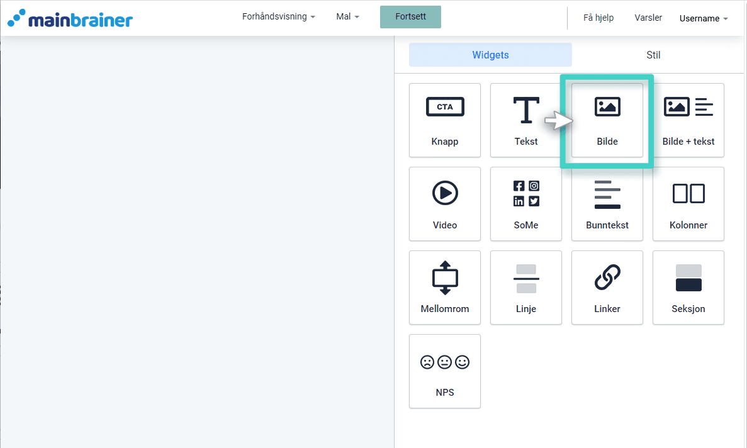Screen dimensions: 747x448
Task: Select the Knapp CTA widget
Action: tap(444, 120)
